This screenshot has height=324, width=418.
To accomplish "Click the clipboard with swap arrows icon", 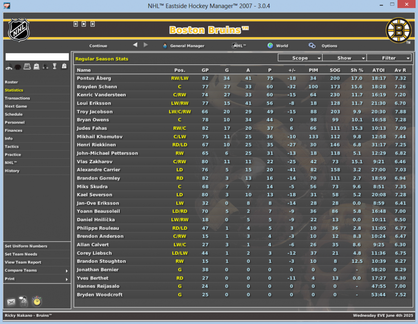I will point(64,67).
